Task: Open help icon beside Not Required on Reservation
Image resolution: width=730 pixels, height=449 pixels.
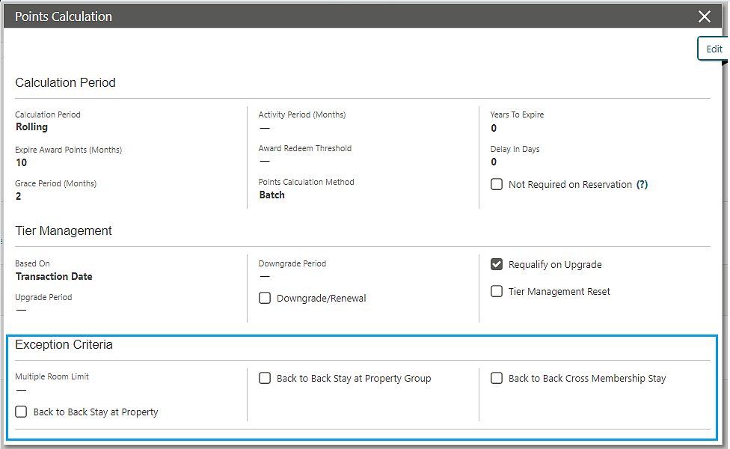Action: click(642, 184)
